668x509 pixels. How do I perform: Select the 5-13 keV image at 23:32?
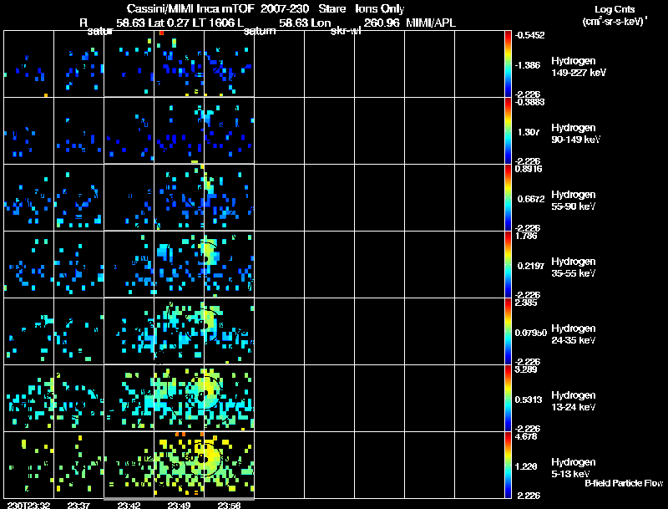click(29, 465)
